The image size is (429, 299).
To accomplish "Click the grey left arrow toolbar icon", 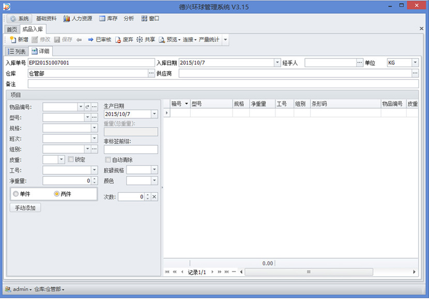I will coord(79,40).
